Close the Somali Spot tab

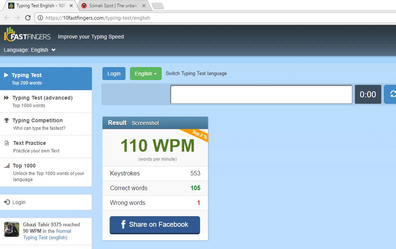pos(144,6)
